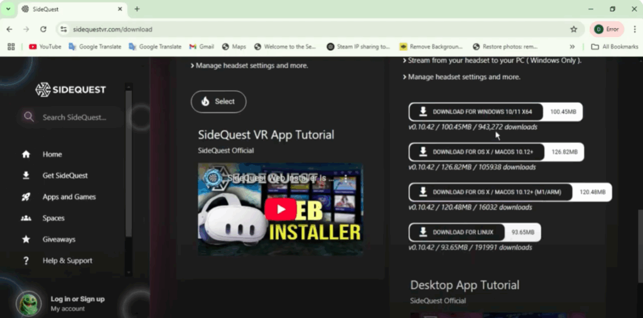The image size is (643, 318).
Task: Go back with the browser back arrow
Action: click(x=9, y=29)
